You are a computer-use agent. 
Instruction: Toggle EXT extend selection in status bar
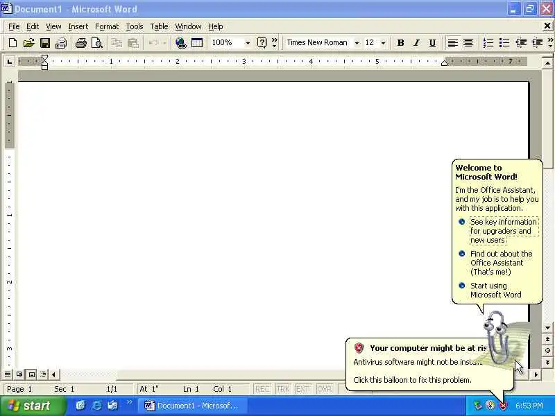pyautogui.click(x=302, y=389)
